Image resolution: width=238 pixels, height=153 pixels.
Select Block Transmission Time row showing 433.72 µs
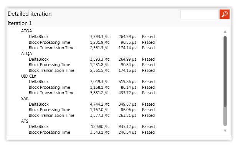pos(92,93)
